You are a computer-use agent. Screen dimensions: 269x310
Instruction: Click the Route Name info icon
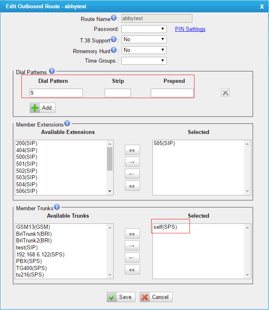[114, 18]
